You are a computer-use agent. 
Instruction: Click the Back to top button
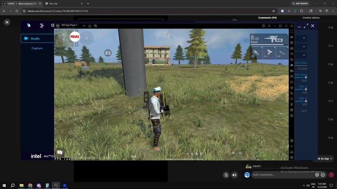(x=325, y=159)
